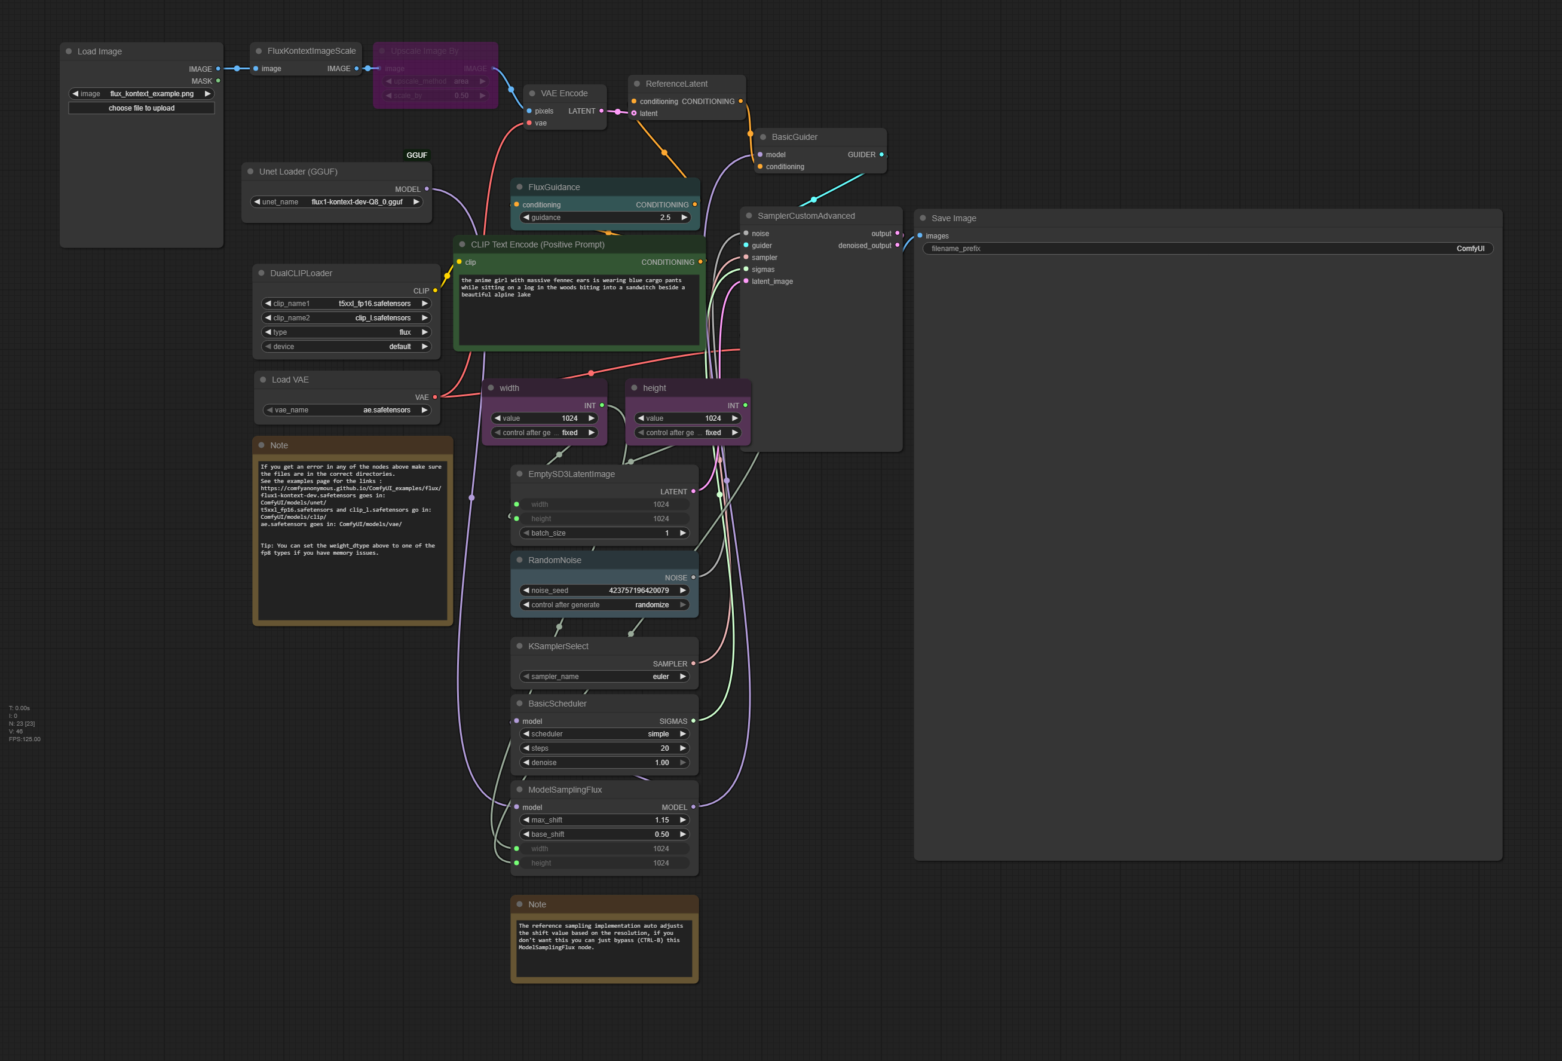
Task: Click BasicGuider's GUIDER output connector
Action: click(882, 155)
